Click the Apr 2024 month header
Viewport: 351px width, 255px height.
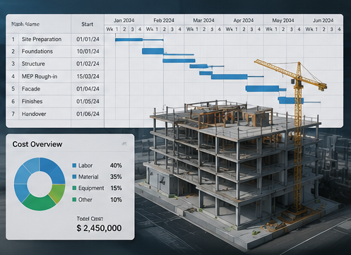click(244, 20)
